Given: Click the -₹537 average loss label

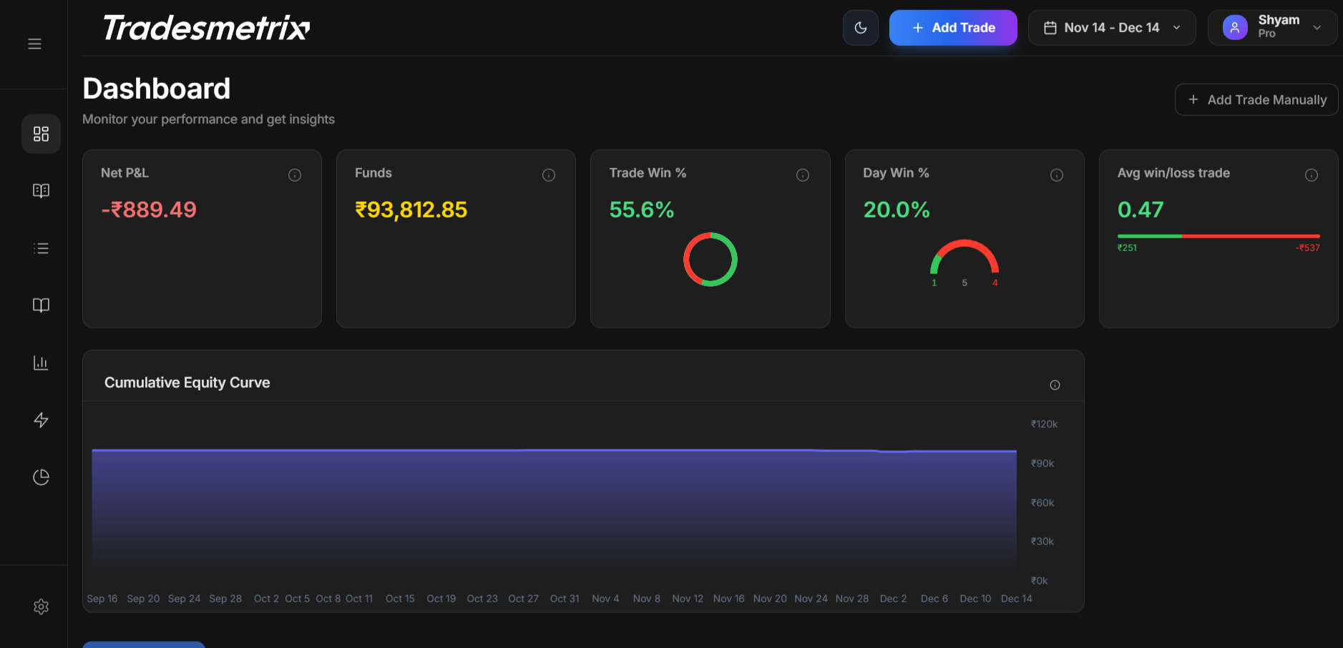Looking at the screenshot, I should (1308, 248).
